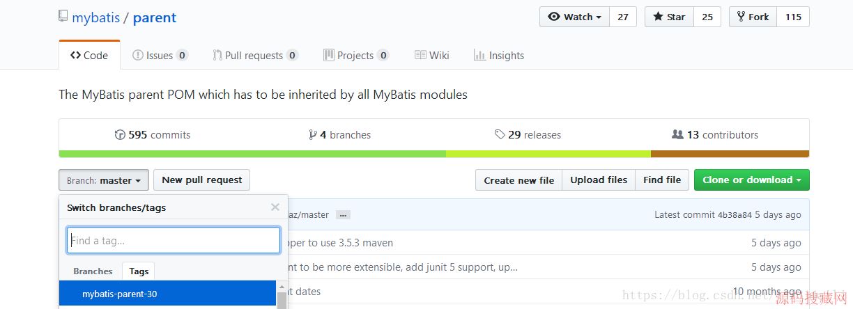
Task: Open the mybatis organization link
Action: point(96,17)
